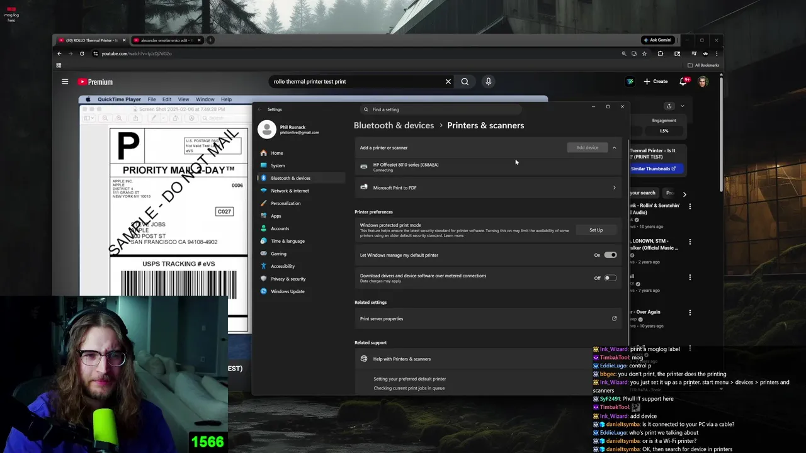Click the Add device button
The image size is (806, 453).
click(587, 148)
